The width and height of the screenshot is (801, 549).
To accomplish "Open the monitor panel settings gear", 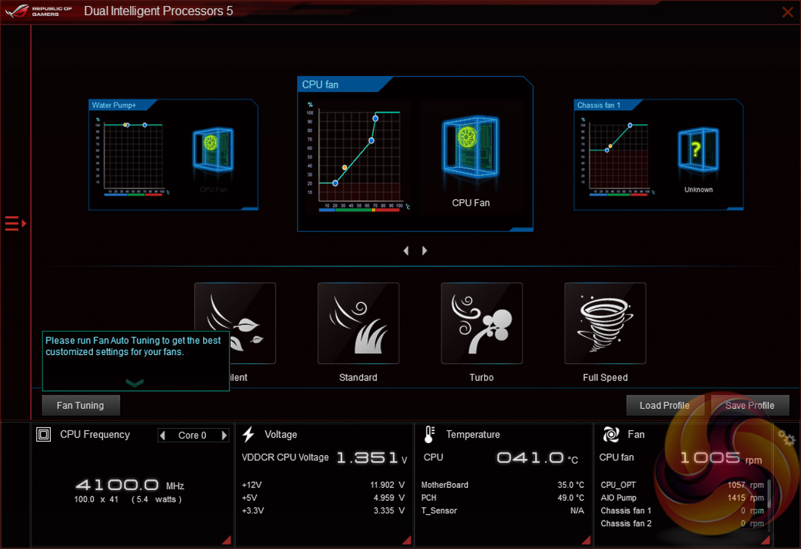I will (786, 438).
